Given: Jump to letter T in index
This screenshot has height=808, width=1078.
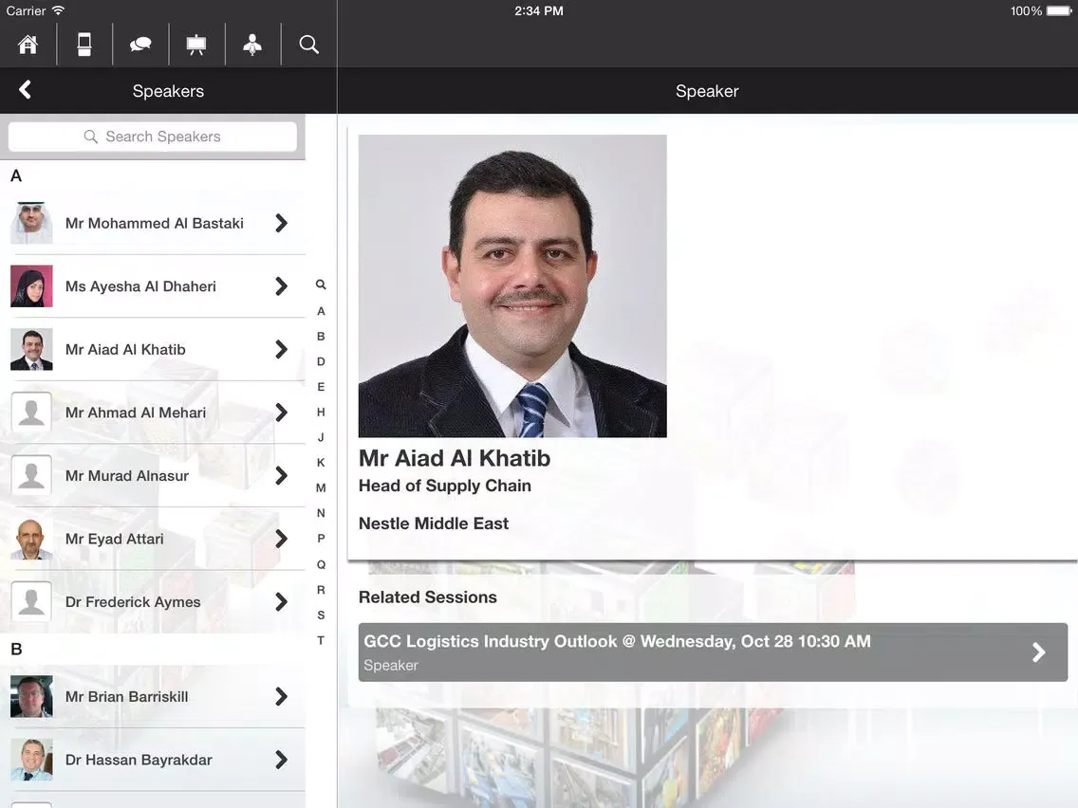Looking at the screenshot, I should click(x=321, y=640).
